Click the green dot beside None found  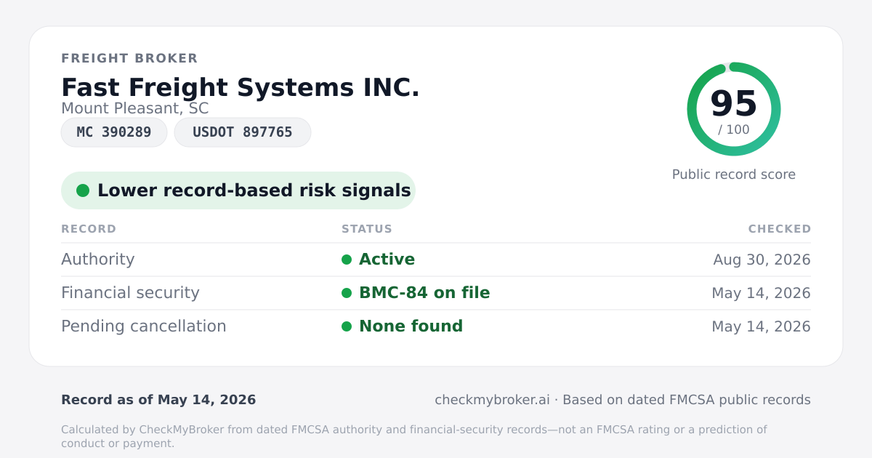[347, 326]
